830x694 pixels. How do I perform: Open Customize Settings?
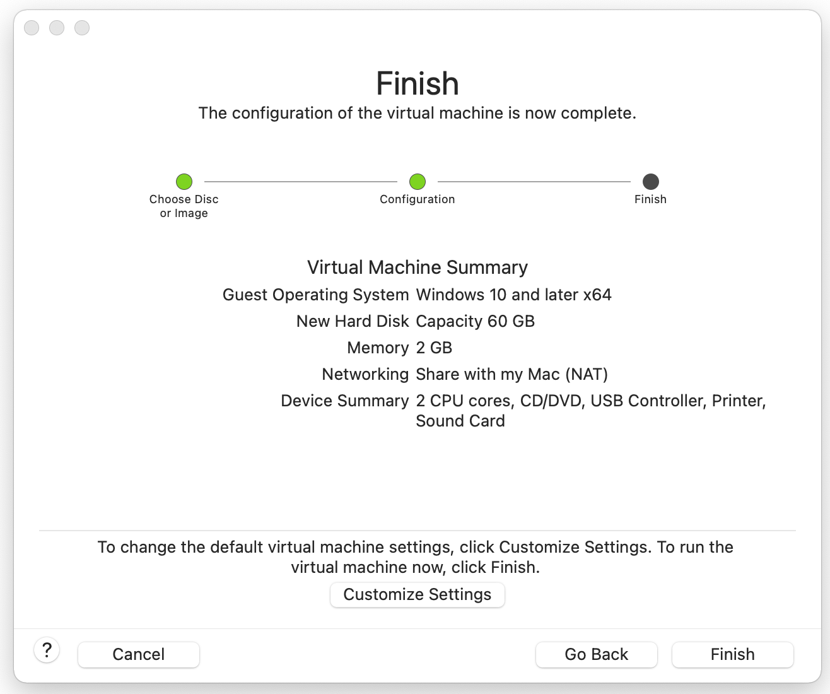coord(418,594)
